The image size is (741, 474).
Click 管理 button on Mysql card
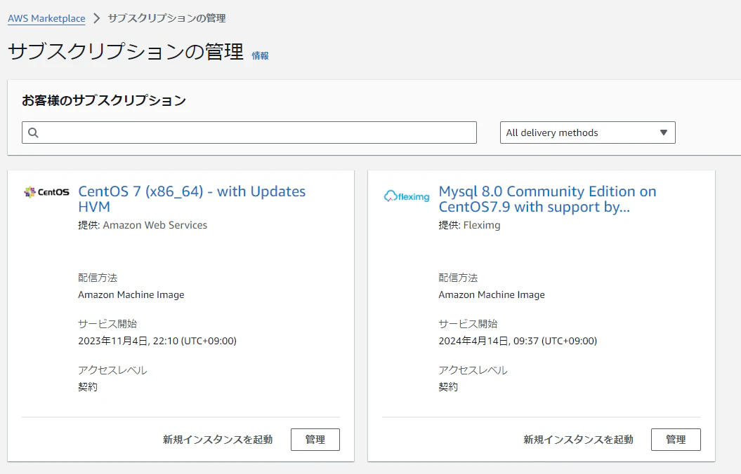tap(676, 440)
